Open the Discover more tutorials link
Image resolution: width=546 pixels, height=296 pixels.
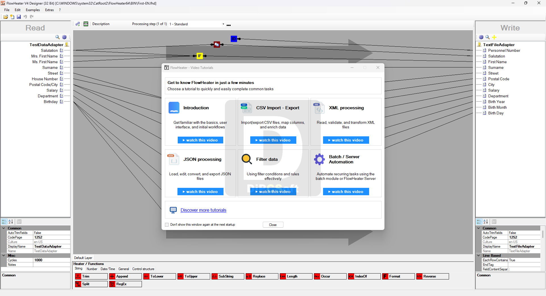203,210
